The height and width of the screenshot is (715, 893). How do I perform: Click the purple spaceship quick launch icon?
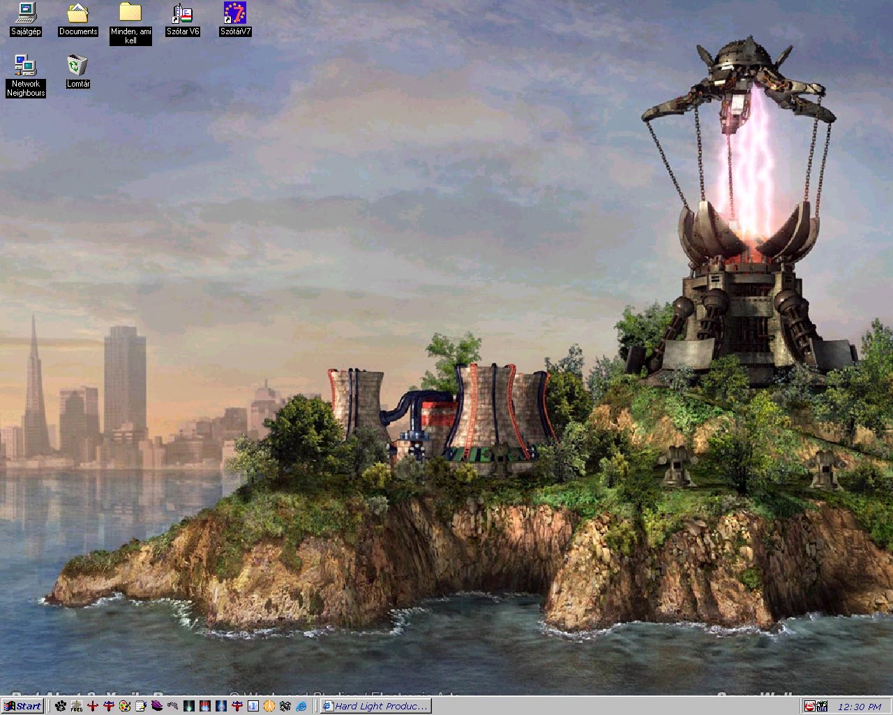157,706
